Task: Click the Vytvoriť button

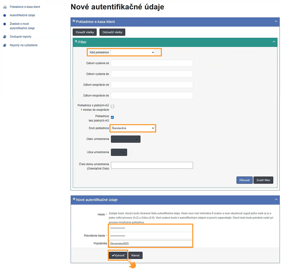Action: pyautogui.click(x=118, y=255)
